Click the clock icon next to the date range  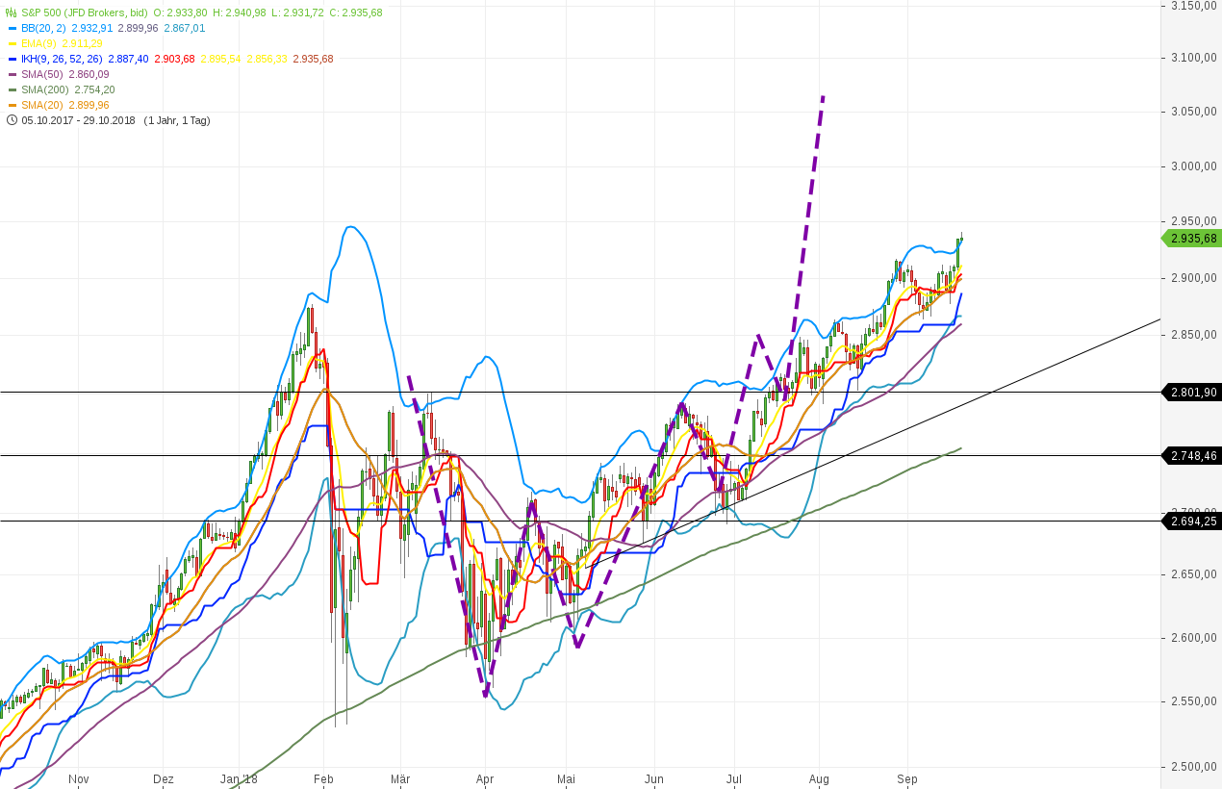coord(12,120)
